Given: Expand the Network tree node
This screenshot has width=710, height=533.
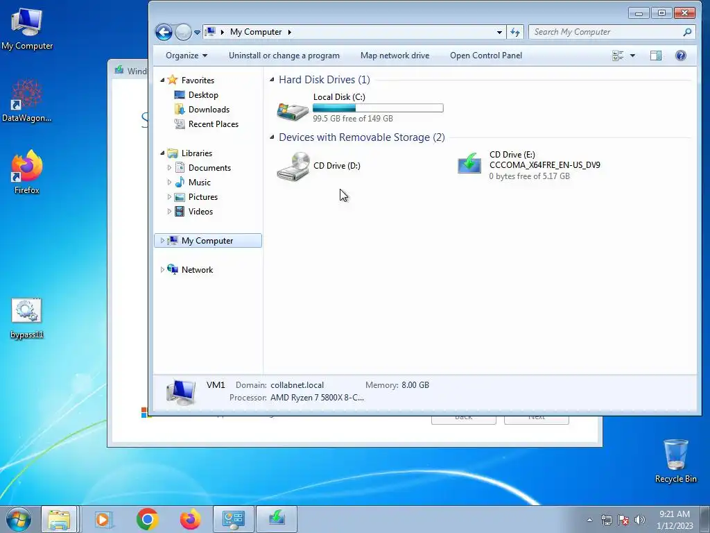Looking at the screenshot, I should click(162, 270).
